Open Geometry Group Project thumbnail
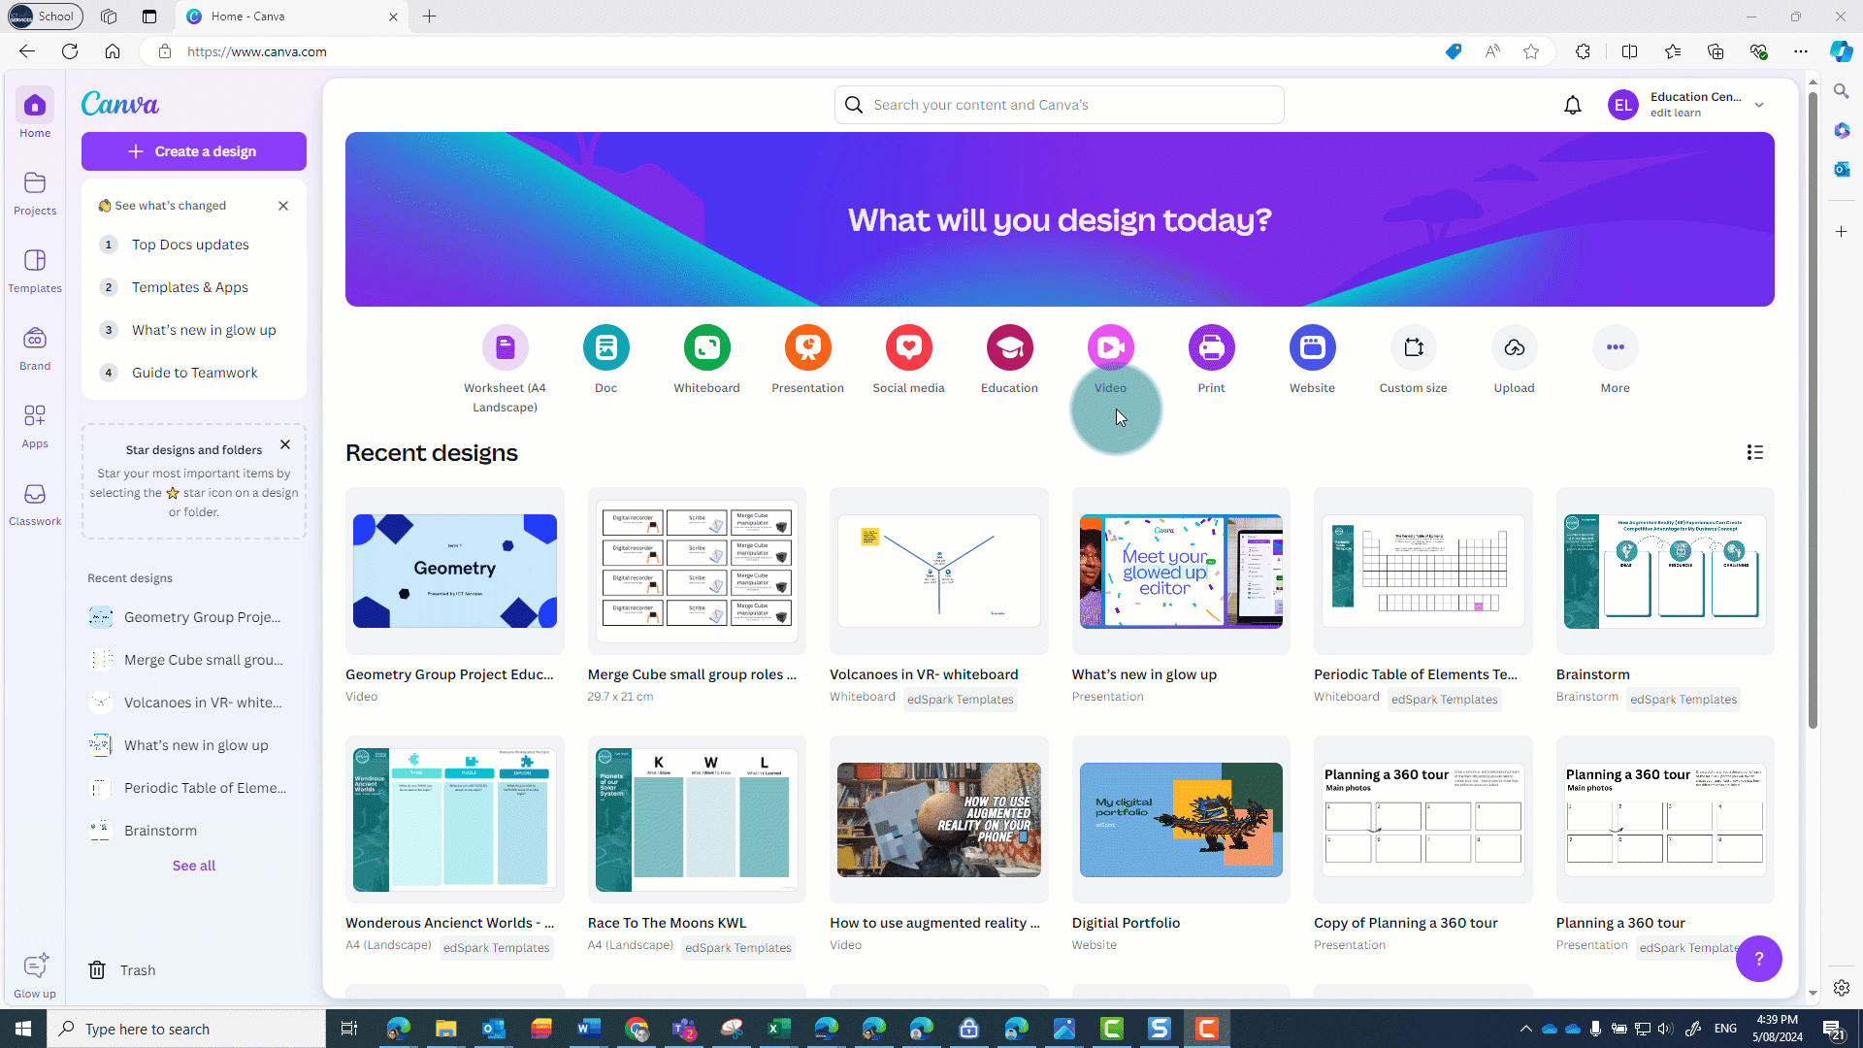Image resolution: width=1863 pixels, height=1048 pixels. click(455, 571)
